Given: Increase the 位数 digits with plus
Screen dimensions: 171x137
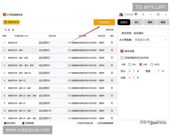Looking at the screenshot, I should (138, 78).
